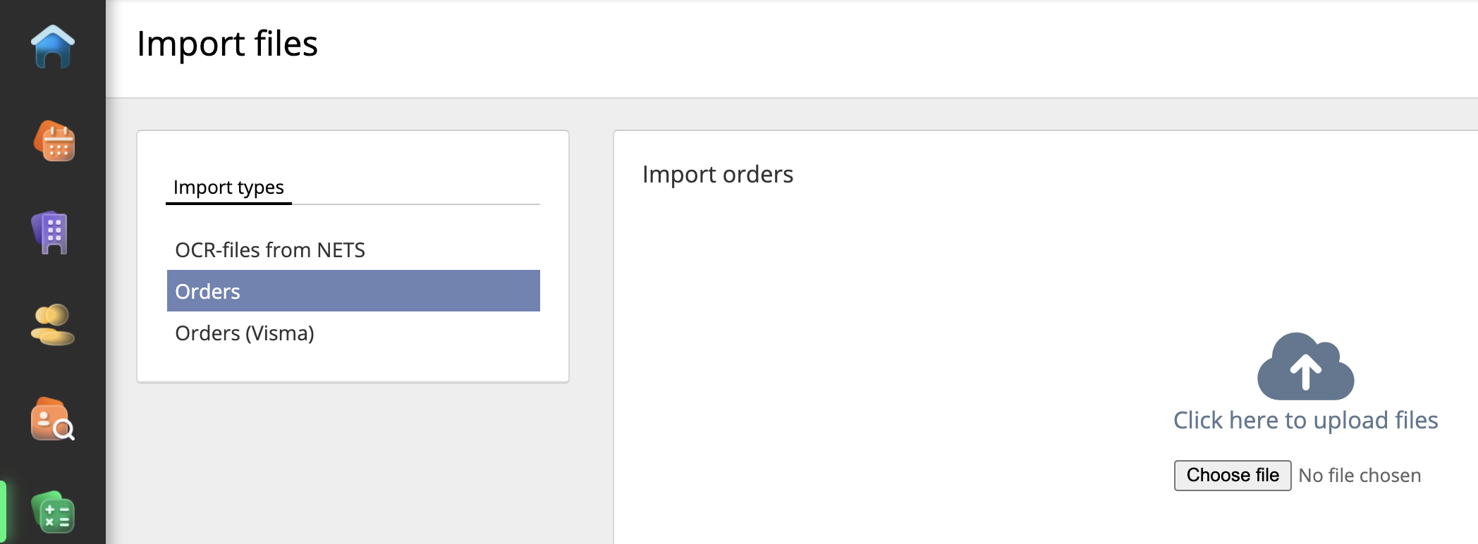Click 'Click here to upload files' text
Image resolution: width=1478 pixels, height=544 pixels.
1305,421
